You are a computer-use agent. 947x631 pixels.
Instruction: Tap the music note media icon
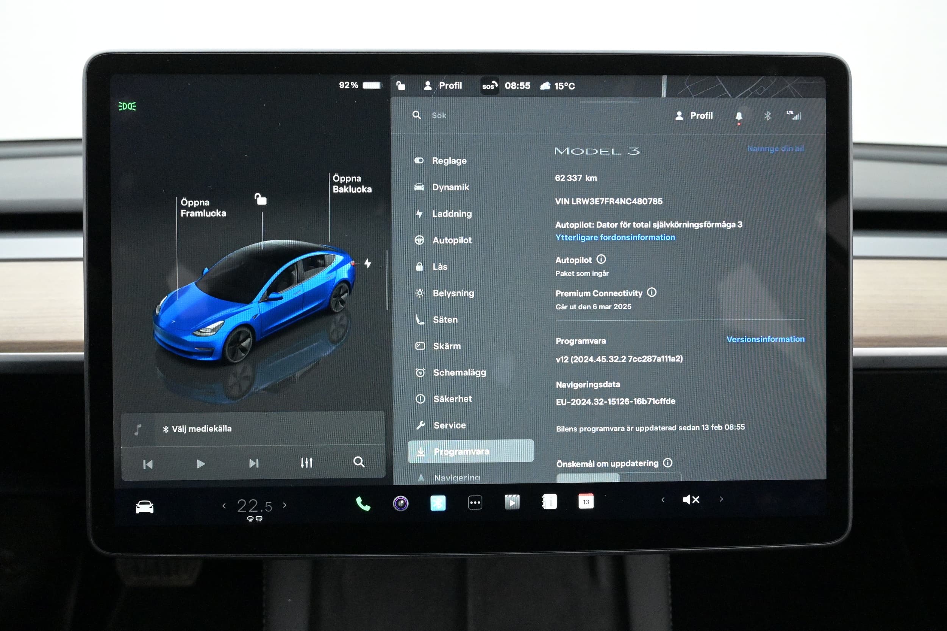point(138,430)
